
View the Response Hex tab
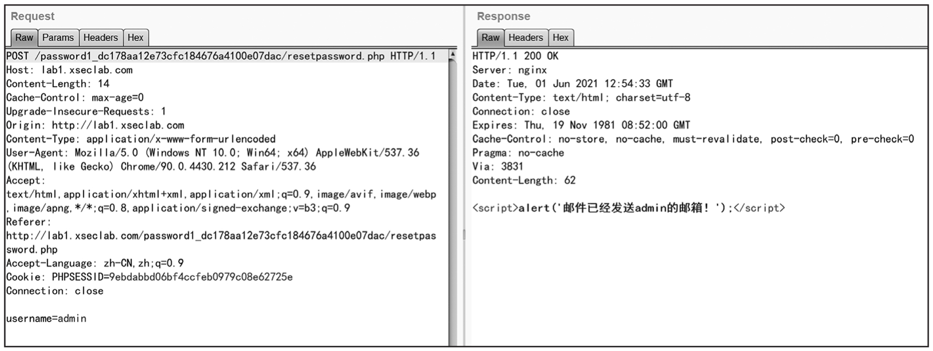click(x=560, y=38)
